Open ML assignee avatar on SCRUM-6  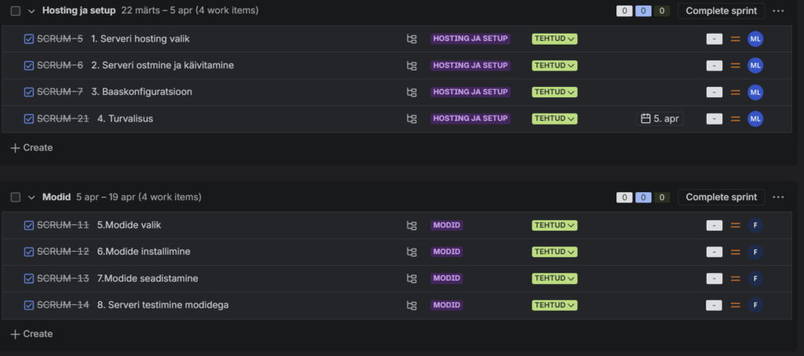755,66
